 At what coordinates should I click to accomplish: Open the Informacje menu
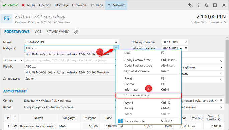[x=61, y=5]
